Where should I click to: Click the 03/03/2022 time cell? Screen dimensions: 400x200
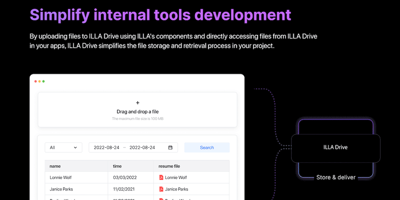[130, 177]
